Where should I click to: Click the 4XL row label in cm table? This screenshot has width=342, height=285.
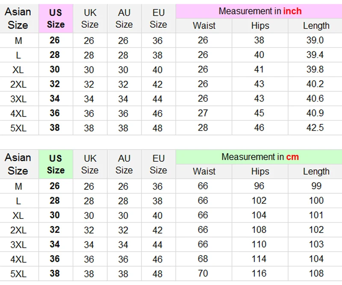click(x=18, y=259)
